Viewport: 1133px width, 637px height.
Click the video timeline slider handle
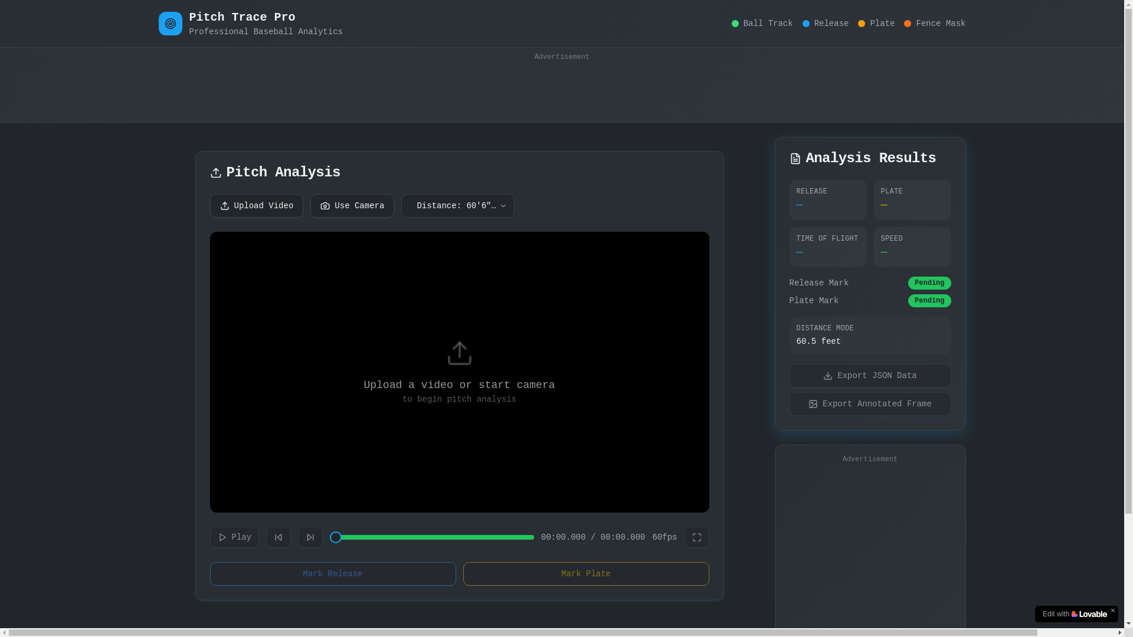click(336, 537)
